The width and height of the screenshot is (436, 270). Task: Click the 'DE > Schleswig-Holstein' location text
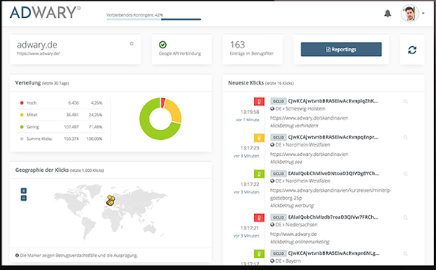tap(300, 109)
